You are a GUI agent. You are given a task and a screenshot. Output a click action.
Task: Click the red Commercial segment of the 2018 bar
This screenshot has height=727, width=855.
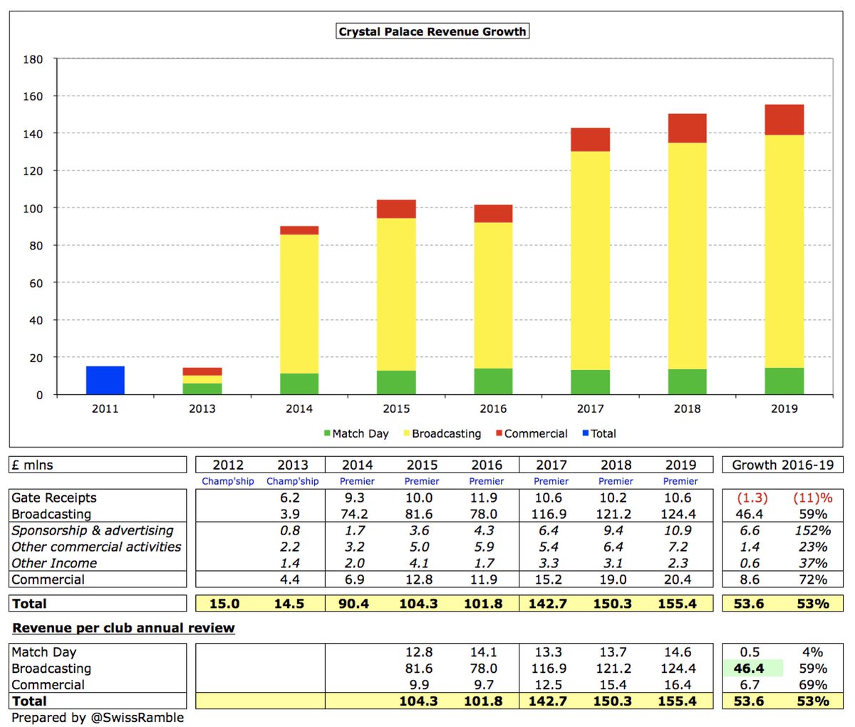[x=688, y=128]
